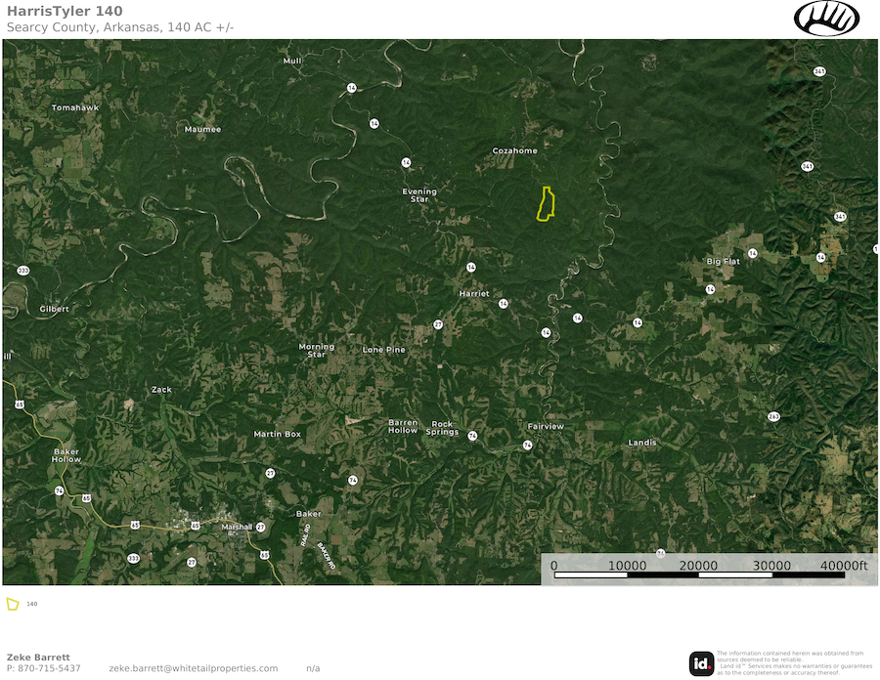Click the yellow property boundary outline on map
The height and width of the screenshot is (680, 880).
[547, 204]
